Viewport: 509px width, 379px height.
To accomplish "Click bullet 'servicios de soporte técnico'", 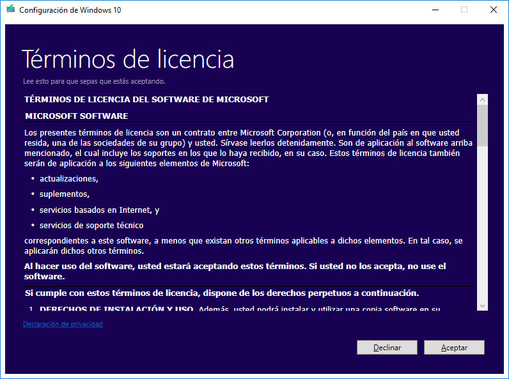I will point(91,225).
